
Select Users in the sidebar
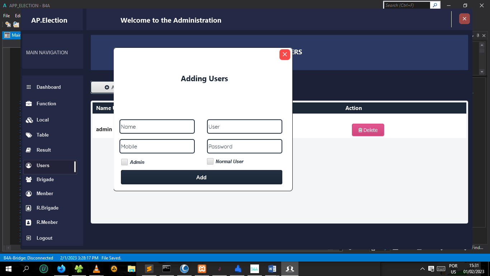50,167
